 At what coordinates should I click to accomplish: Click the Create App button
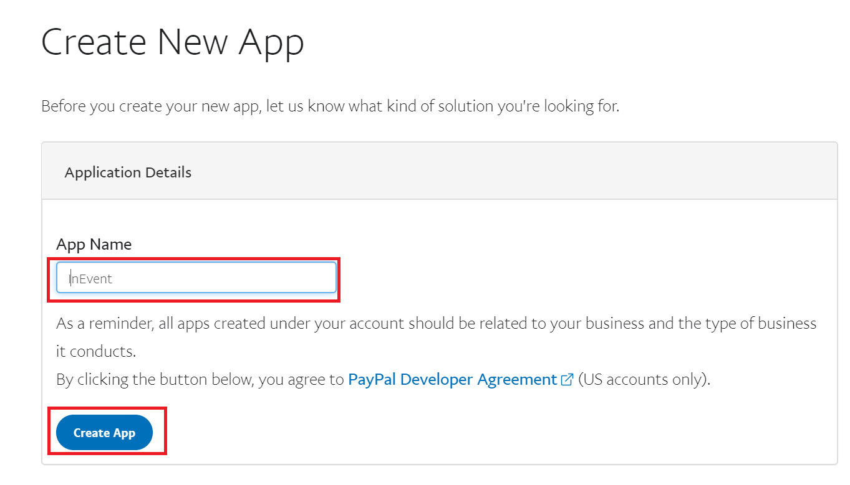[x=104, y=433]
